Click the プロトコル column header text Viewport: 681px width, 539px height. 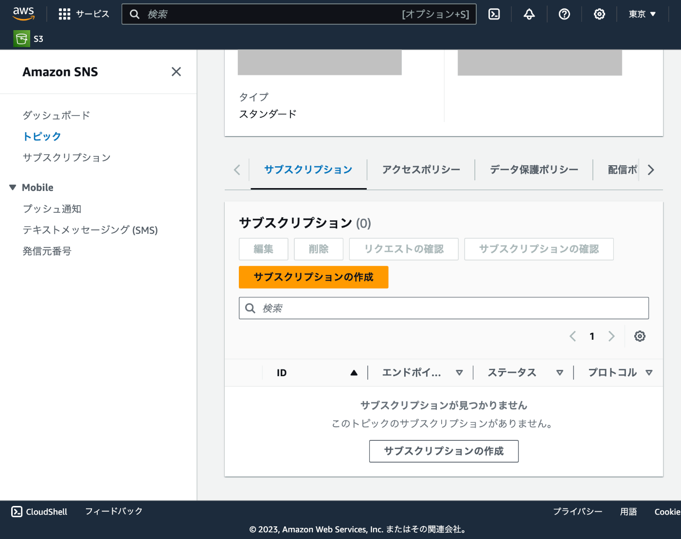[x=612, y=373]
